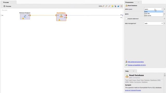This screenshot has width=166, height=93.
Task: Click the lower res port at canvas right
Action: [x=123, y=18]
